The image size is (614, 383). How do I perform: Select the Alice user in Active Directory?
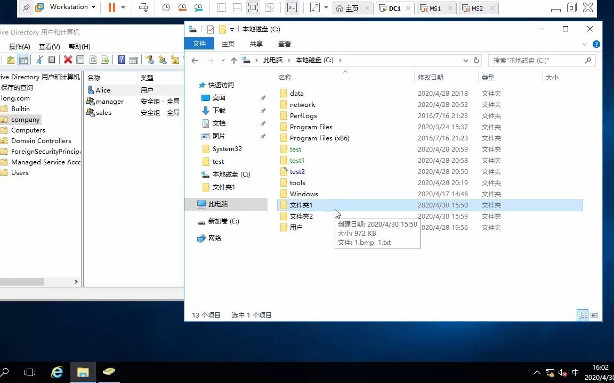point(103,90)
